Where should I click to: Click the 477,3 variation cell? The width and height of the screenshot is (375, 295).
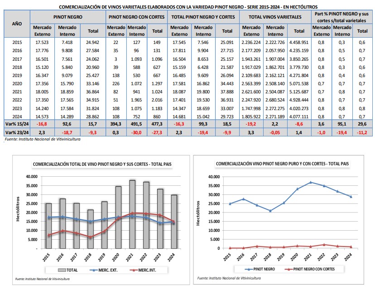coord(157,124)
